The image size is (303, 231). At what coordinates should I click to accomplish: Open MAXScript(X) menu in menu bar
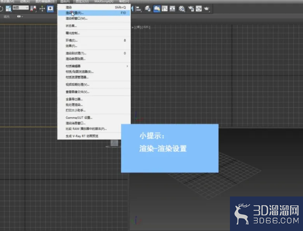tap(104, 1)
